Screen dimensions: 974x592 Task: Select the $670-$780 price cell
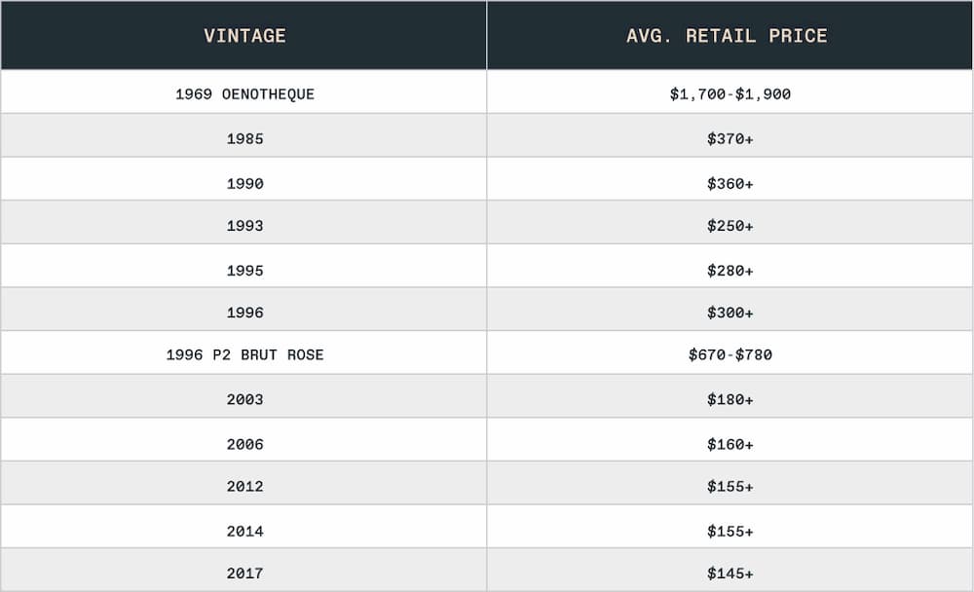click(x=730, y=352)
